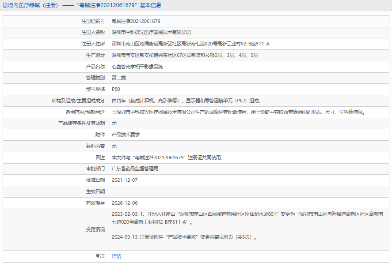Select approving department 广东省药品监督管理局
The image size is (392, 266).
point(135,169)
